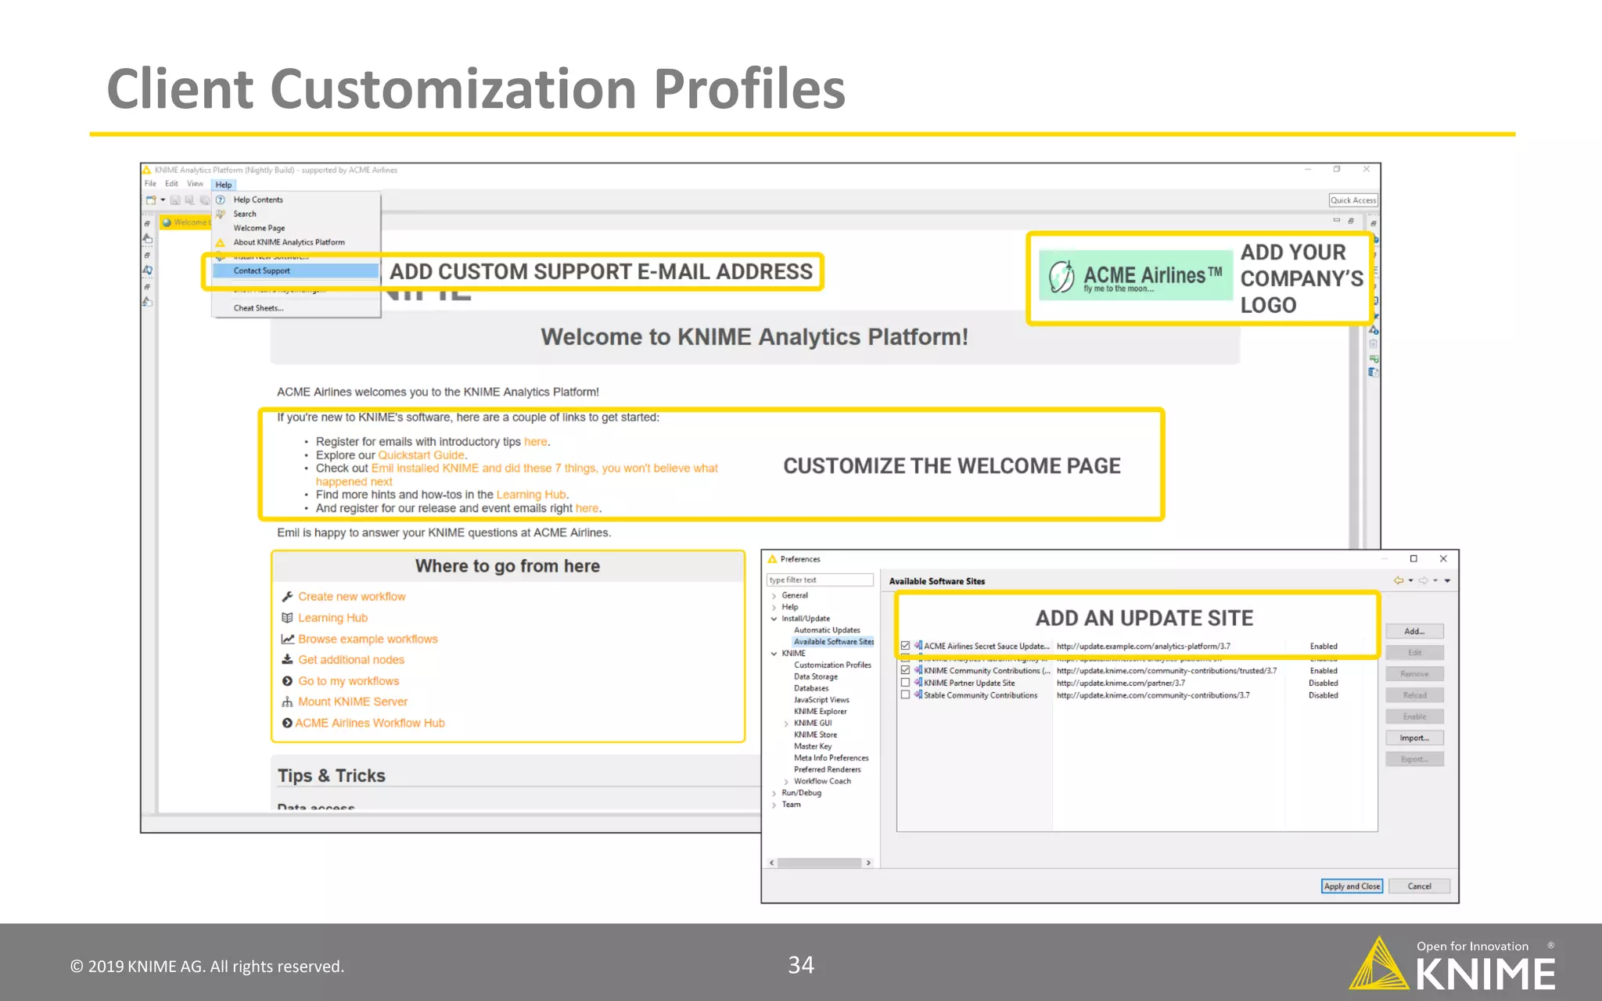Viewport: 1602px width, 1001px height.
Task: Click the Apply and Close button
Action: click(x=1352, y=886)
